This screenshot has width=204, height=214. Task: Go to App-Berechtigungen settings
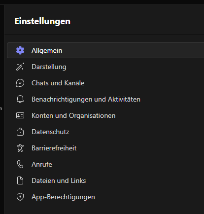tap(105, 197)
